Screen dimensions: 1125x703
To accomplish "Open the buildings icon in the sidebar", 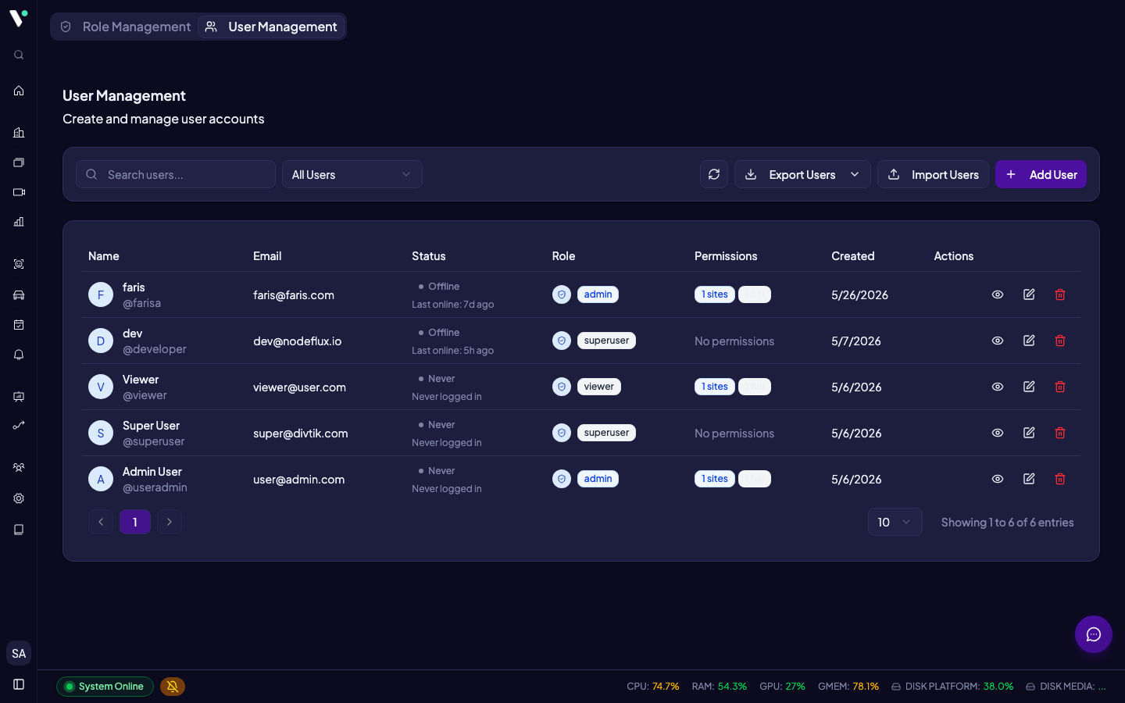I will pos(19,133).
